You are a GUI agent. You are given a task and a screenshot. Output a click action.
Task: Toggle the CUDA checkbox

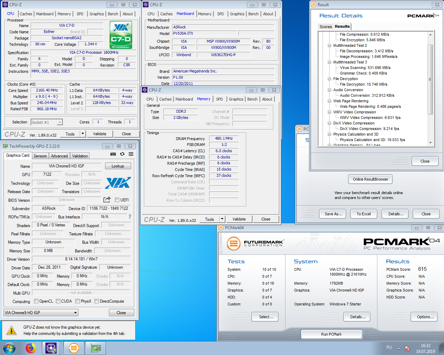pos(58,301)
